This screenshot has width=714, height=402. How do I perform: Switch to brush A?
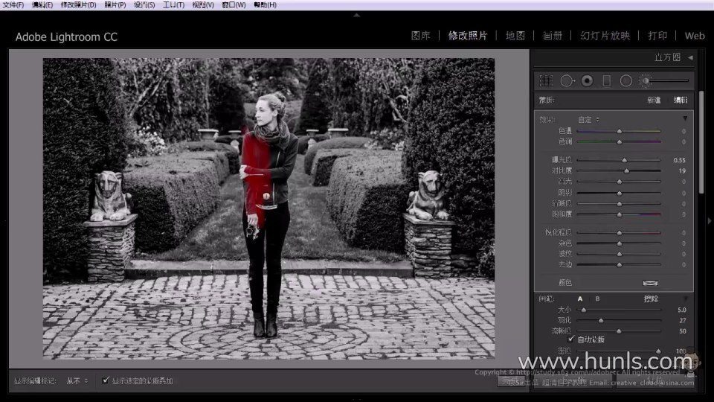pyautogui.click(x=580, y=299)
